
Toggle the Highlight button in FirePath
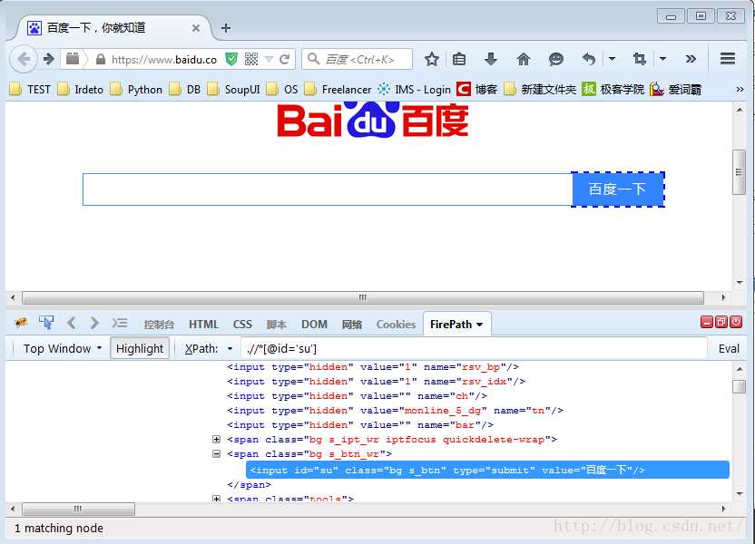click(x=140, y=349)
